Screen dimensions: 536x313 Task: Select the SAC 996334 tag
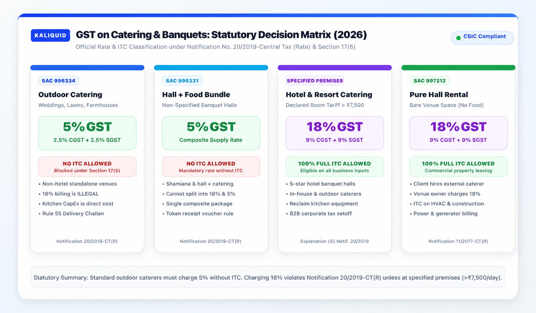pyautogui.click(x=58, y=81)
